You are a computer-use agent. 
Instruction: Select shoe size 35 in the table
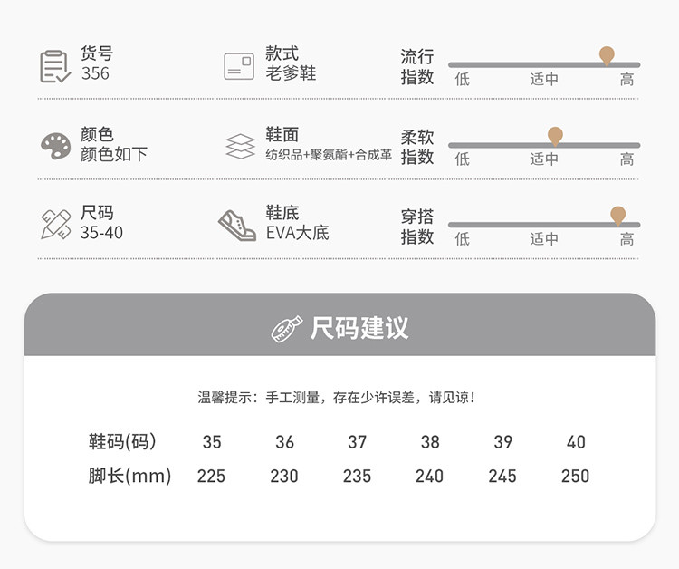(212, 442)
